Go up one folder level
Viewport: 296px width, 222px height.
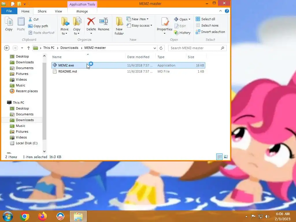(29, 48)
